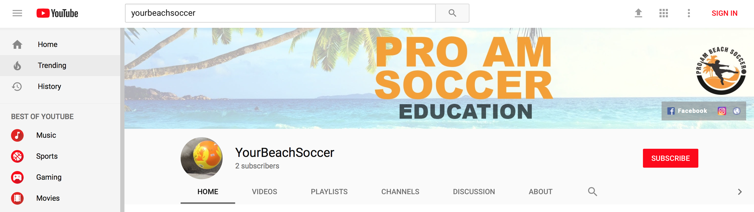Open the three-dot settings menu
Image resolution: width=754 pixels, height=212 pixels.
689,13
